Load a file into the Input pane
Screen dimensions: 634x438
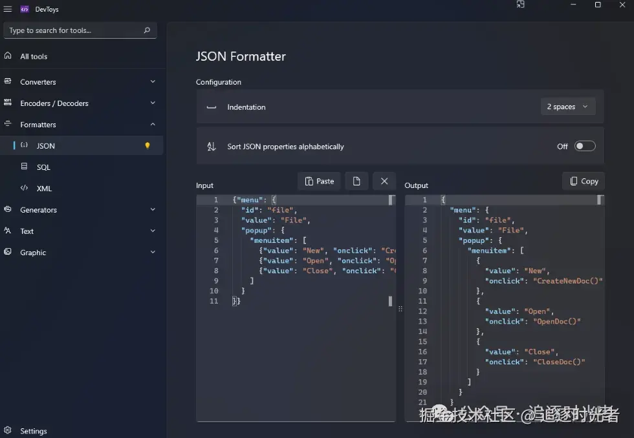pos(356,182)
